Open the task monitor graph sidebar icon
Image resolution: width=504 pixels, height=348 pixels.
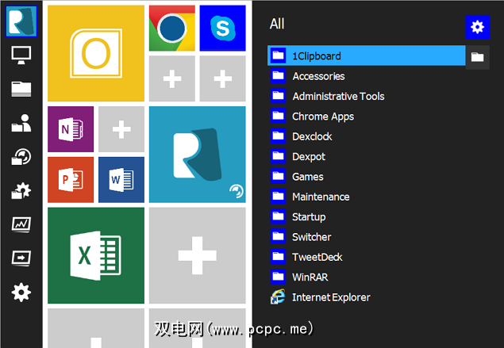tap(21, 224)
